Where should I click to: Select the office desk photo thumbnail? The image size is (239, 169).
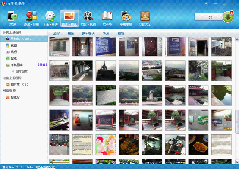pos(175,144)
